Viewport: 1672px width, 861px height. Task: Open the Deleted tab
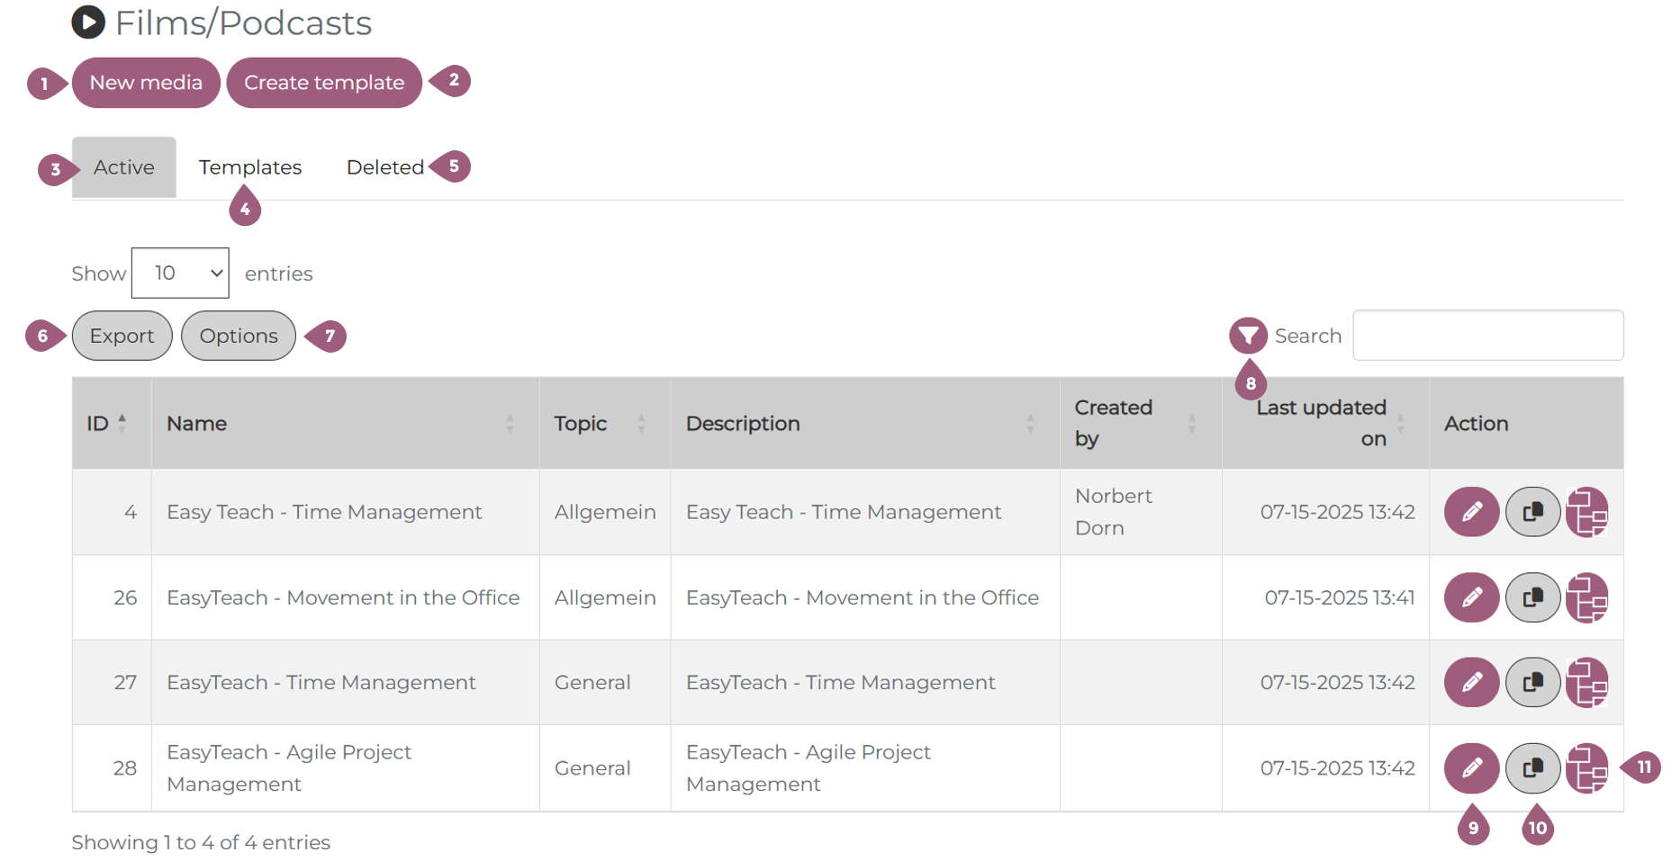384,167
